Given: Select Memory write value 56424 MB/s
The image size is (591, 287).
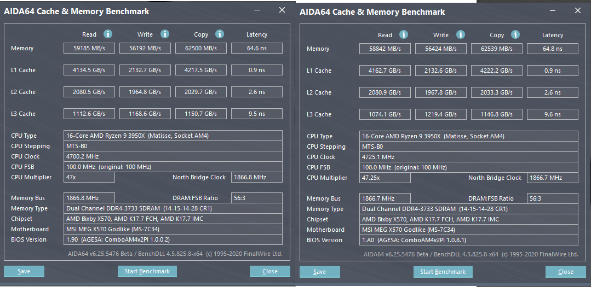Looking at the screenshot, I should 441,49.
